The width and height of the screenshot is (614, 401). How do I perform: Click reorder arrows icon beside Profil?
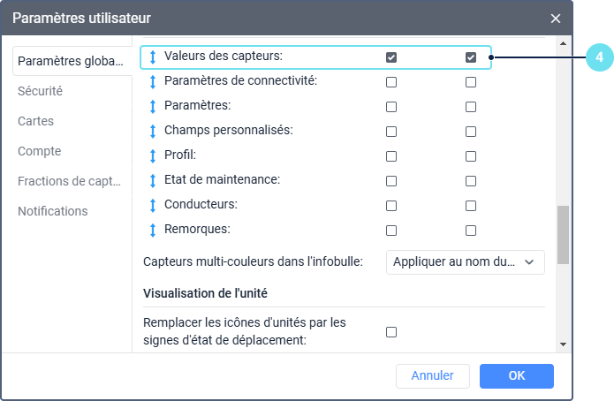(153, 156)
